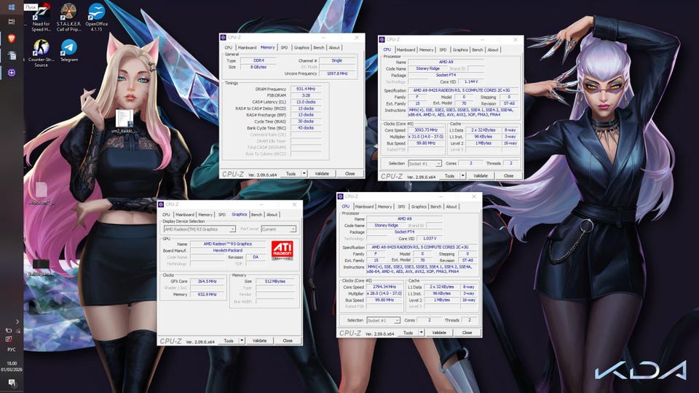Image resolution: width=699 pixels, height=393 pixels.
Task: Click the Validate button in the Memory window
Action: pos(322,174)
